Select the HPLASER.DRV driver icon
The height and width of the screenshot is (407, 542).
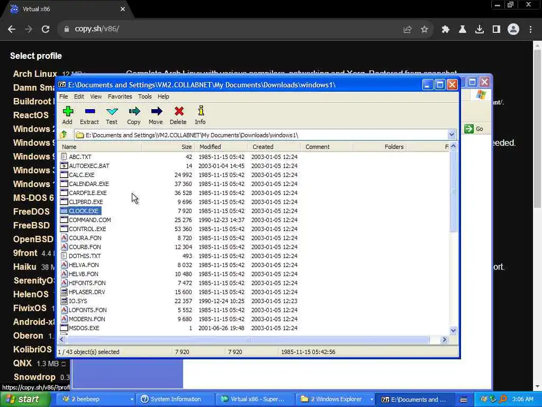64,291
